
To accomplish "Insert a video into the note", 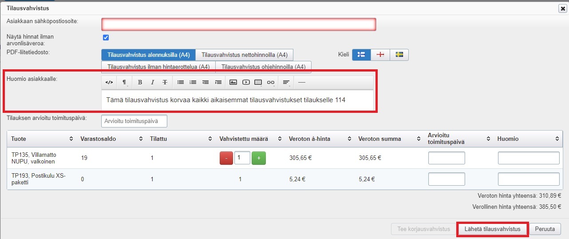I will [x=245, y=82].
